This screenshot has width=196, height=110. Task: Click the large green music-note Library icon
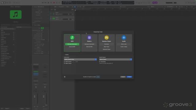tap(16, 15)
